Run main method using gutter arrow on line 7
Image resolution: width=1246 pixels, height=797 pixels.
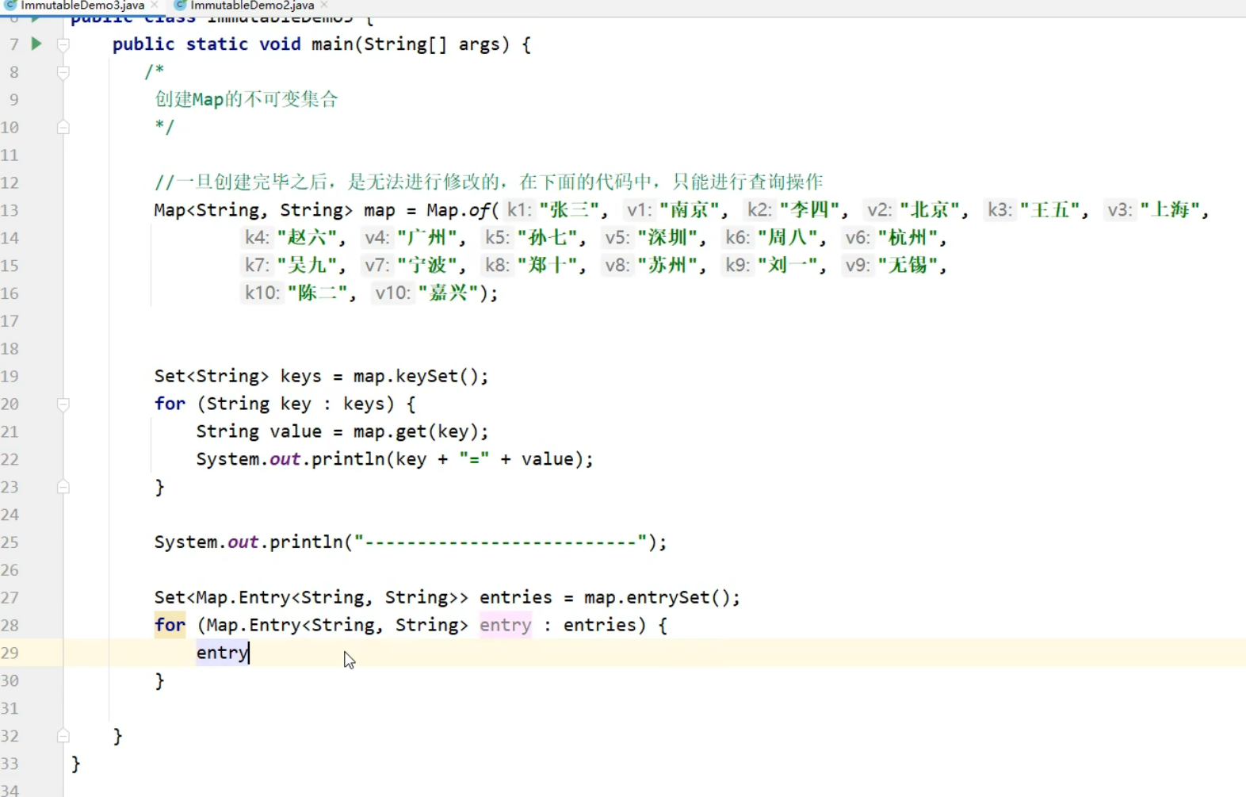(x=36, y=44)
